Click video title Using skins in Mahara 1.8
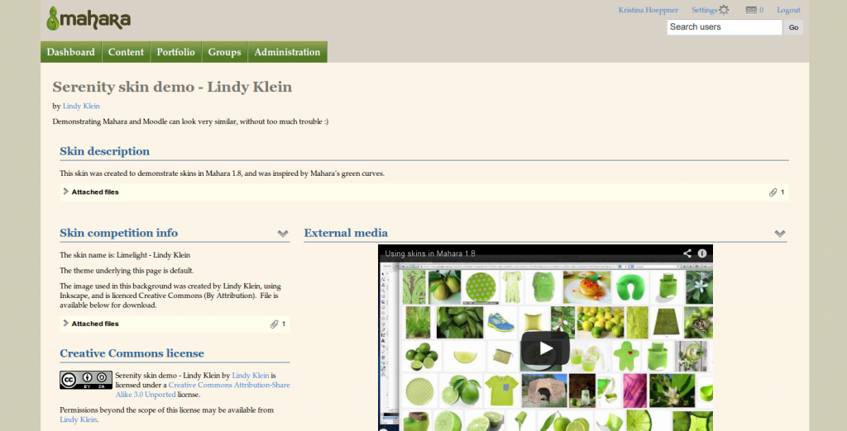 (x=430, y=253)
